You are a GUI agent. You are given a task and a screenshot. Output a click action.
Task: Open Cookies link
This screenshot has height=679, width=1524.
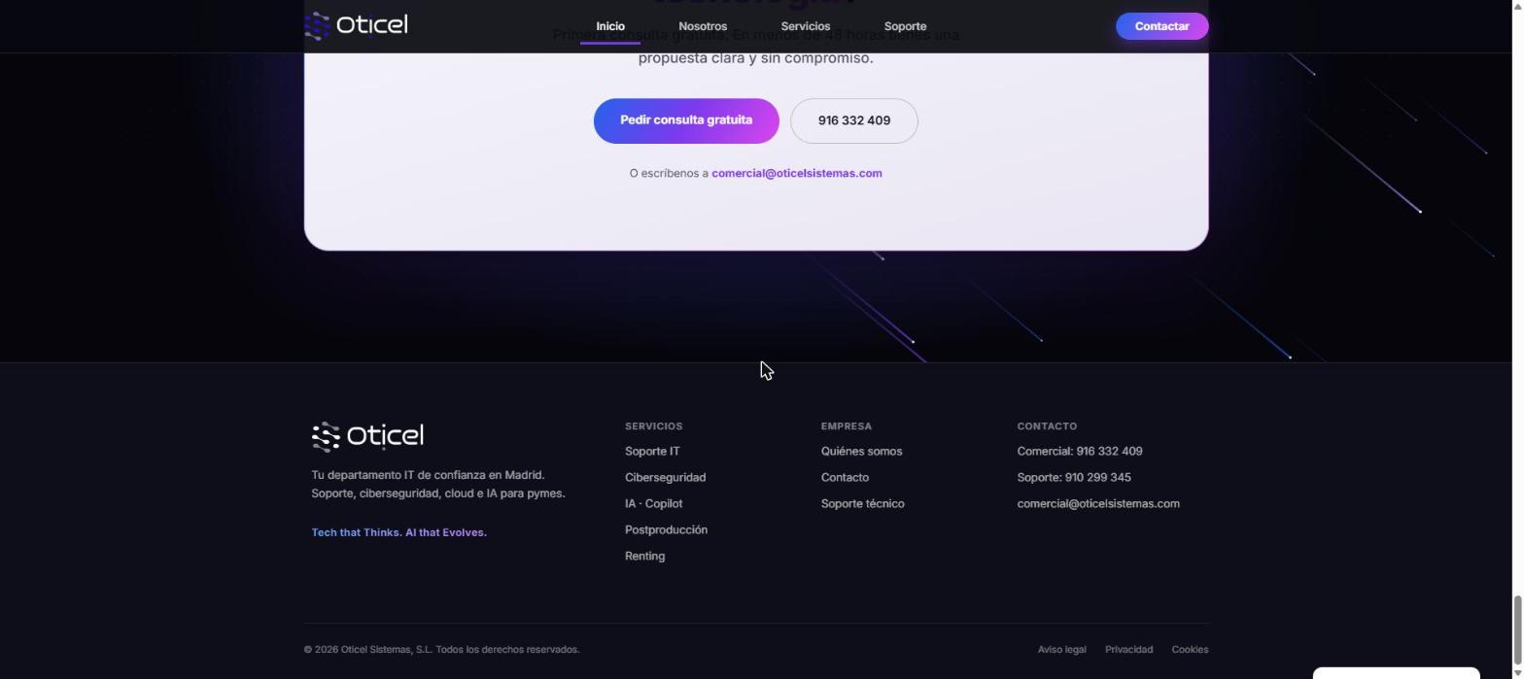[x=1190, y=649]
